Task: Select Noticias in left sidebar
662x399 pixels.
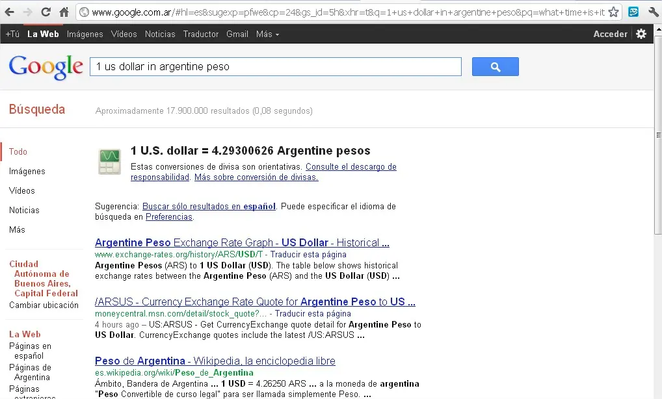Action: [x=24, y=210]
